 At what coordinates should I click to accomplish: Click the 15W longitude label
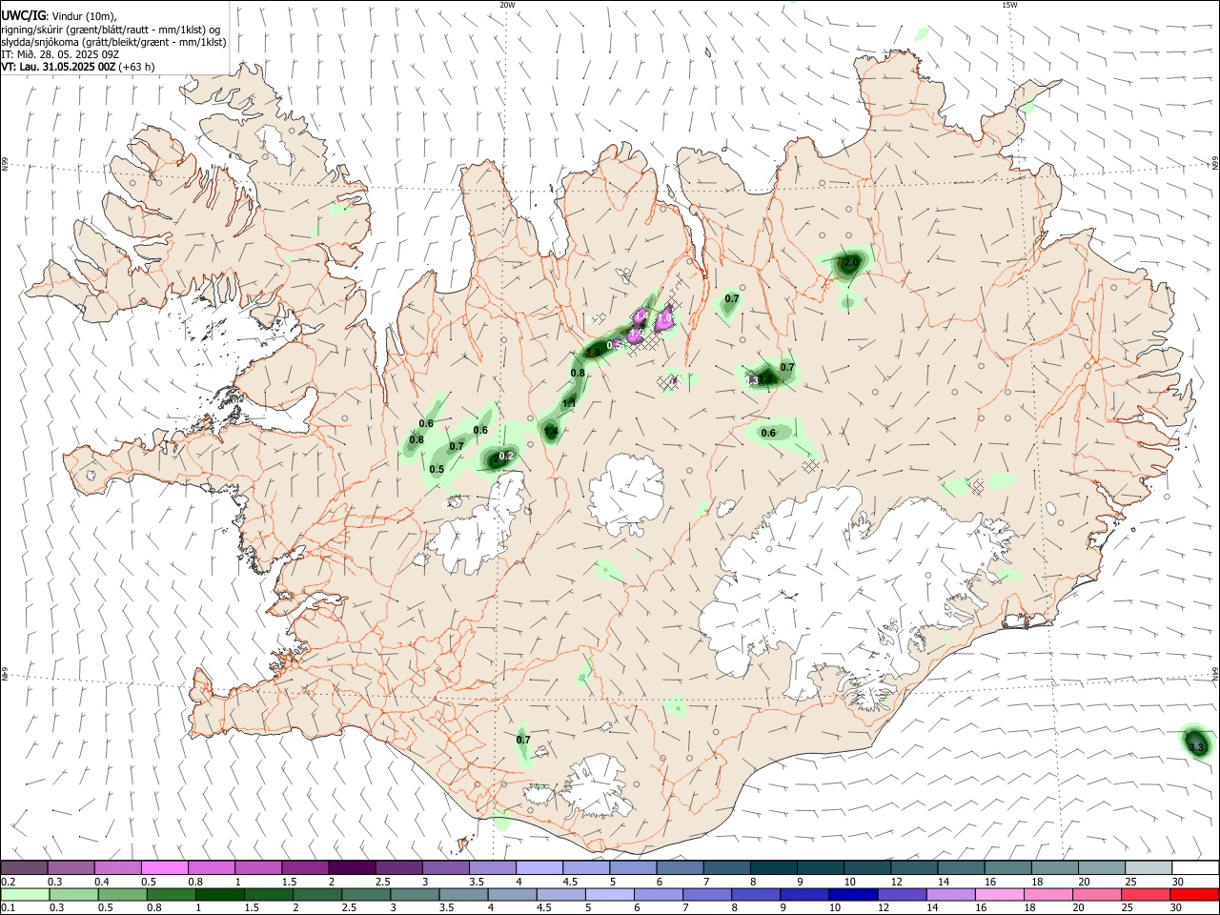1008,5
